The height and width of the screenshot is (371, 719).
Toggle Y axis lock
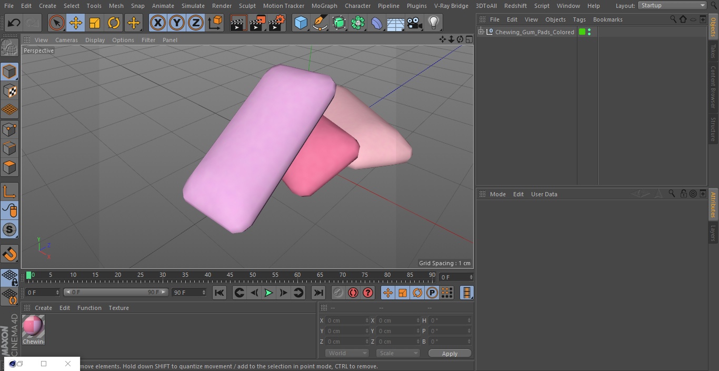click(177, 23)
